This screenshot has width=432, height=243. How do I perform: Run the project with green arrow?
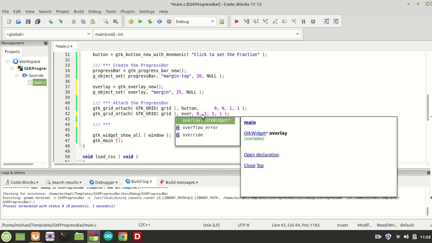(x=140, y=22)
